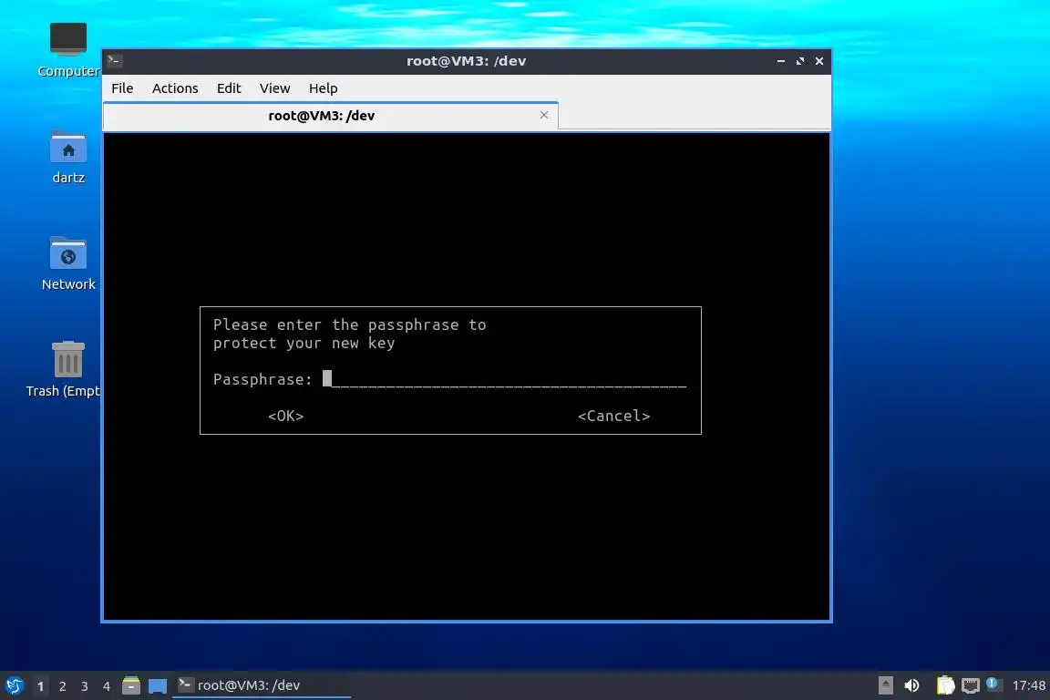
Task: Select the root@VM3: /dev terminal tab
Action: [x=330, y=116]
